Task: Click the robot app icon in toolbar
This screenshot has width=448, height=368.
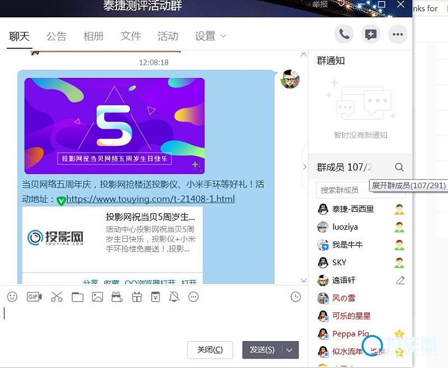Action: point(117,297)
